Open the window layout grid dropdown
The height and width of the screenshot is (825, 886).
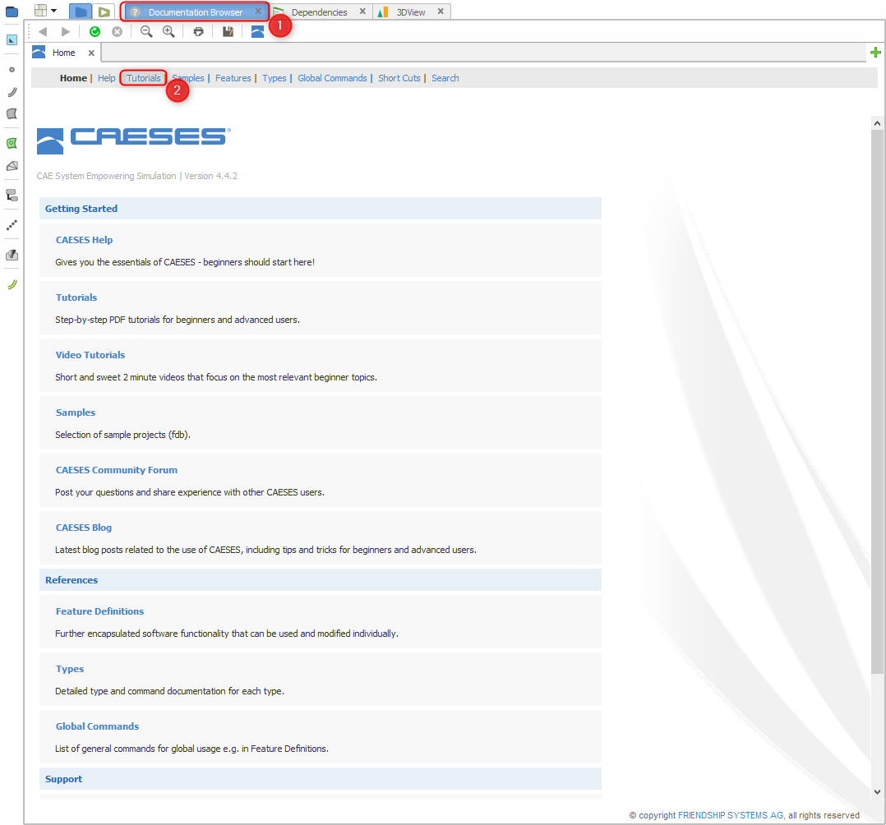point(45,11)
